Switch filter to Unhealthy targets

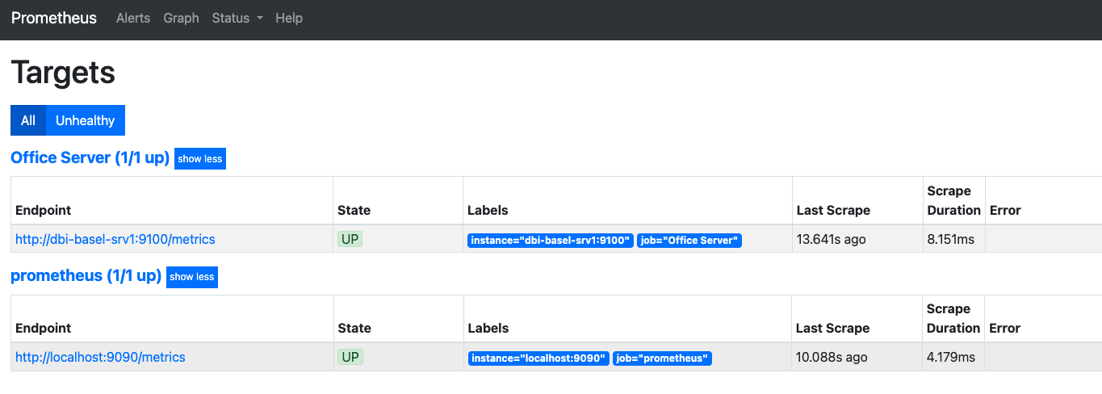85,120
